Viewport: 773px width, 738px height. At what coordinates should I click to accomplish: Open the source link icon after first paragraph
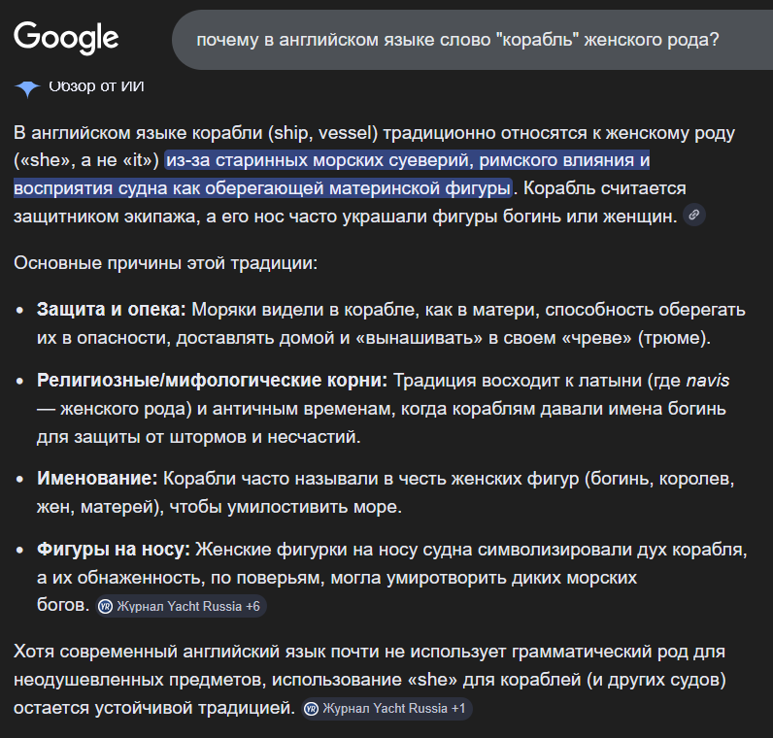(693, 216)
